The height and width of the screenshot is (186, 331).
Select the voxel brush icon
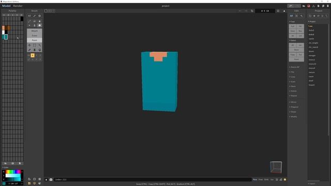(x=29, y=25)
